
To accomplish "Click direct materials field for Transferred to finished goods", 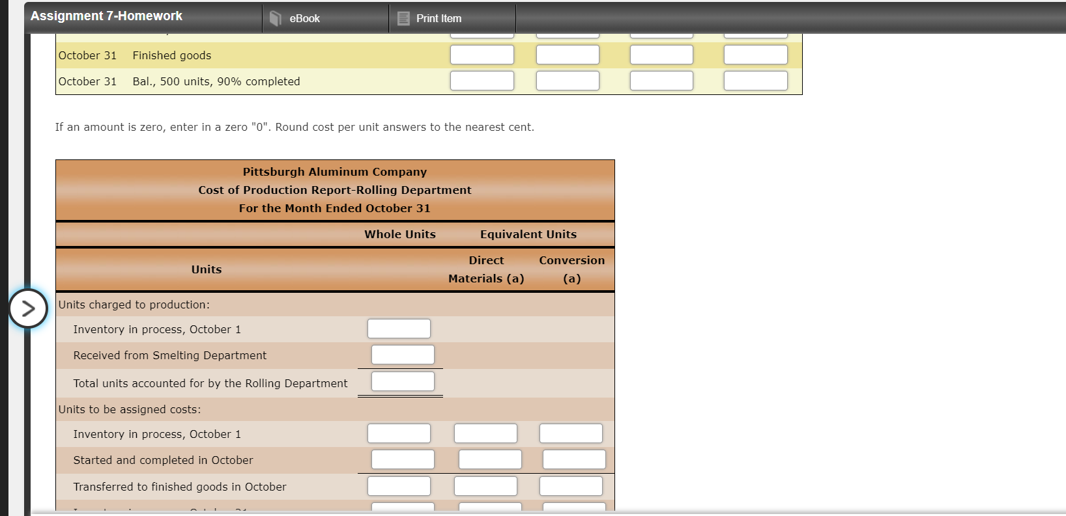I will coord(485,486).
